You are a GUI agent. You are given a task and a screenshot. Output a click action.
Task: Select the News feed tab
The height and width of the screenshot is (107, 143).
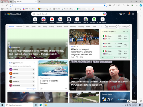coord(27,27)
